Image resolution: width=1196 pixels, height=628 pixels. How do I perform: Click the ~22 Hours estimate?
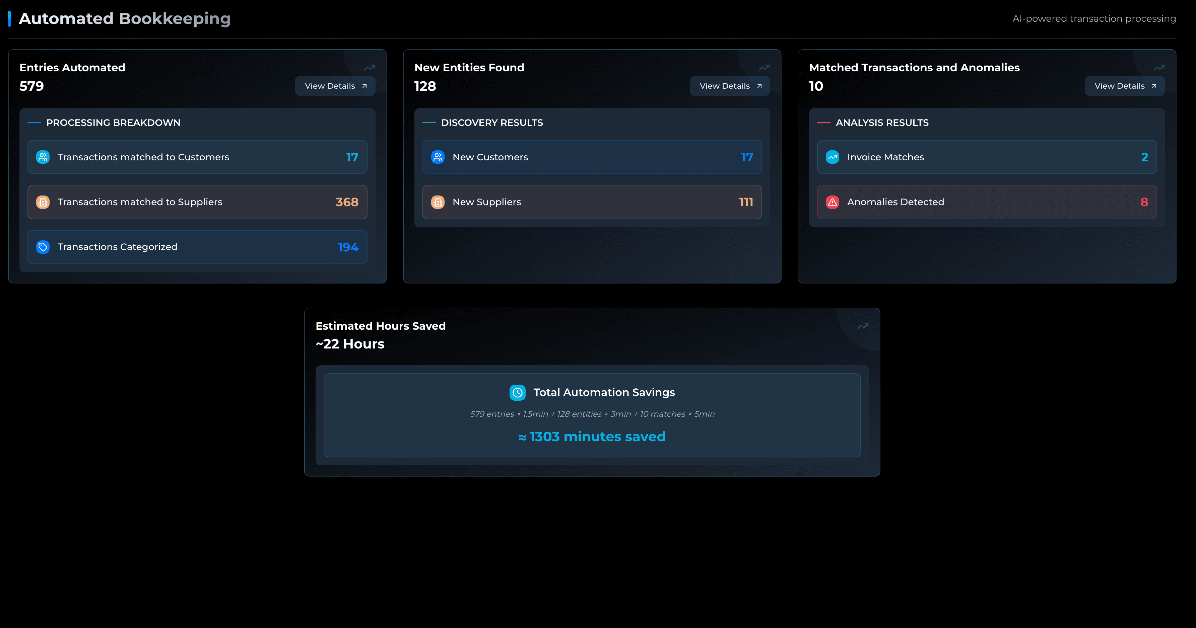(350, 344)
